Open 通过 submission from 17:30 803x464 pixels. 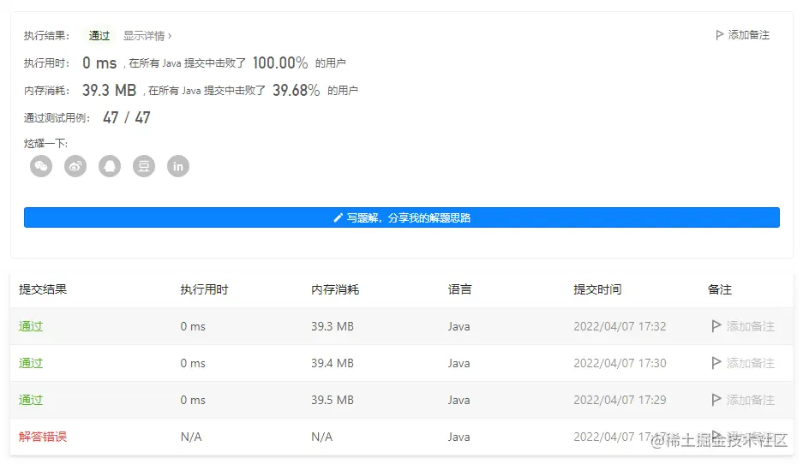(31, 363)
